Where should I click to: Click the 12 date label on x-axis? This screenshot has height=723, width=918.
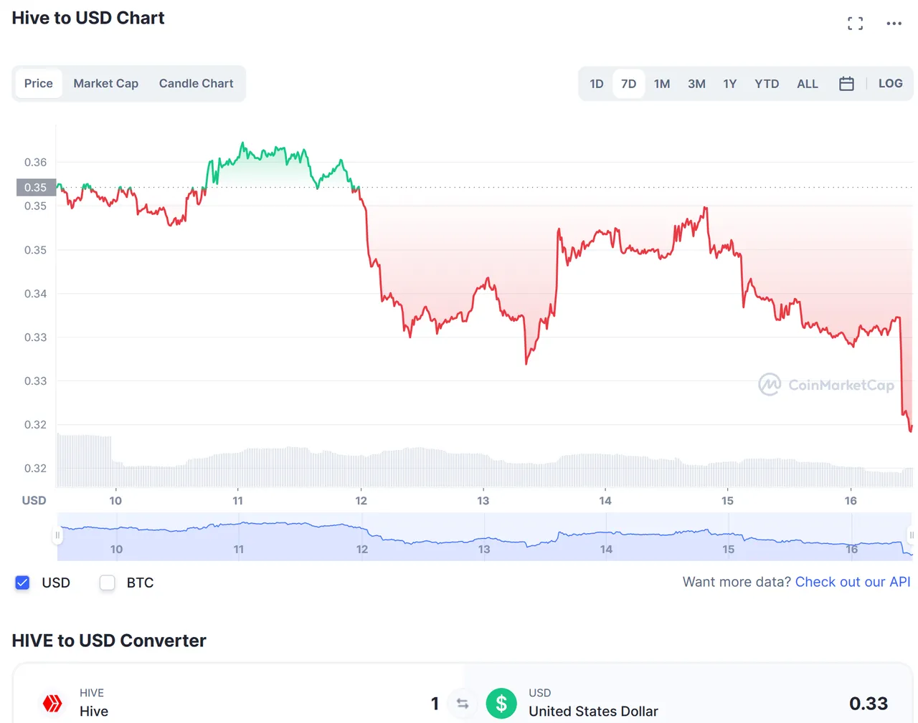(361, 501)
